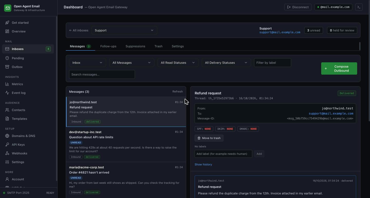Click the Overview grid icon
370x198 pixels.
[x=7, y=31]
